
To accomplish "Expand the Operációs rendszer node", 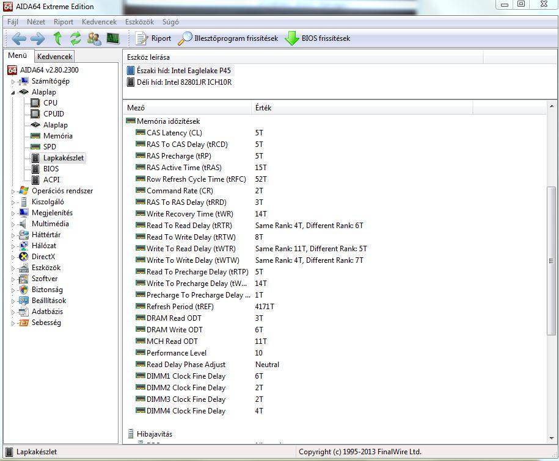I will [13, 191].
